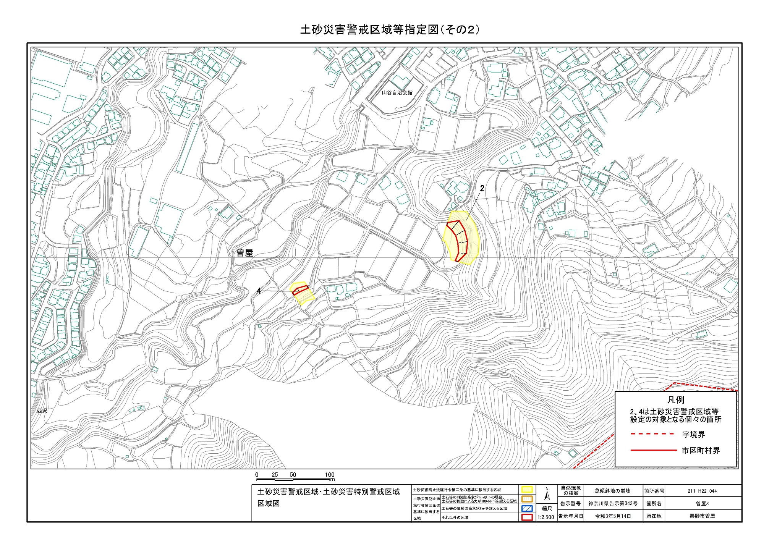This screenshot has height=540, width=764.
Task: Click the 曽屋 place name label
Action: tap(244, 252)
